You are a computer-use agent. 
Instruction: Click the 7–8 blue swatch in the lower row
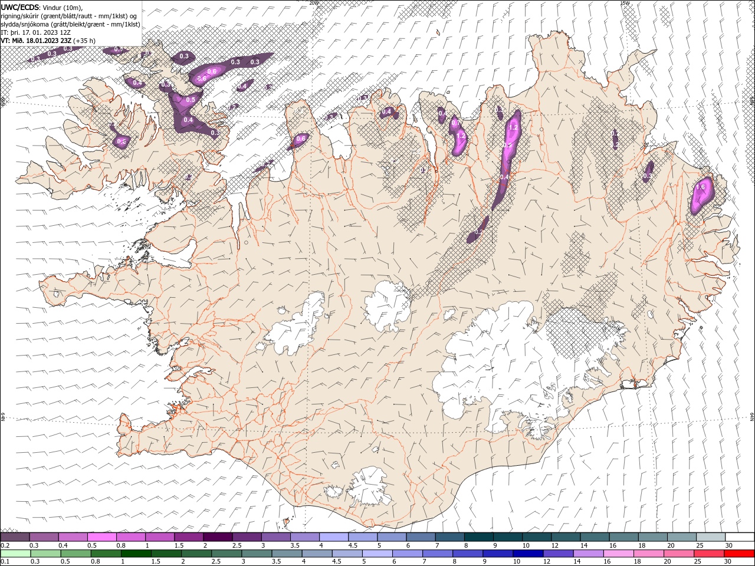(438, 554)
